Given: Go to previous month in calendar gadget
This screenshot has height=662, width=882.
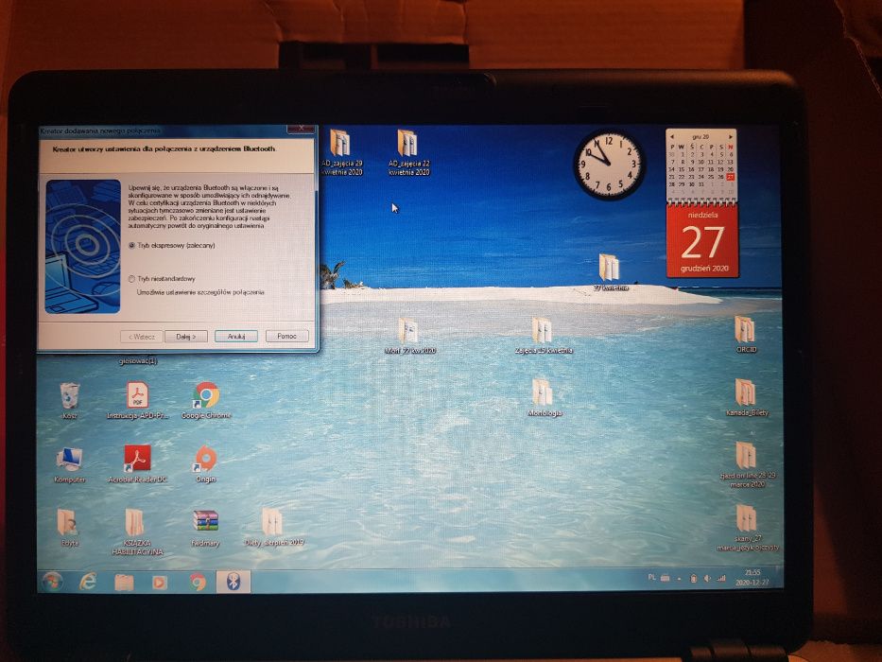Looking at the screenshot, I should coord(672,137).
